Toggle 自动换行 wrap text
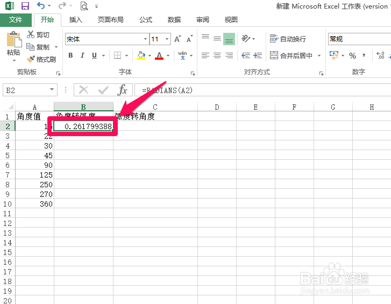Viewport: 391px width, 304px height. [x=288, y=39]
